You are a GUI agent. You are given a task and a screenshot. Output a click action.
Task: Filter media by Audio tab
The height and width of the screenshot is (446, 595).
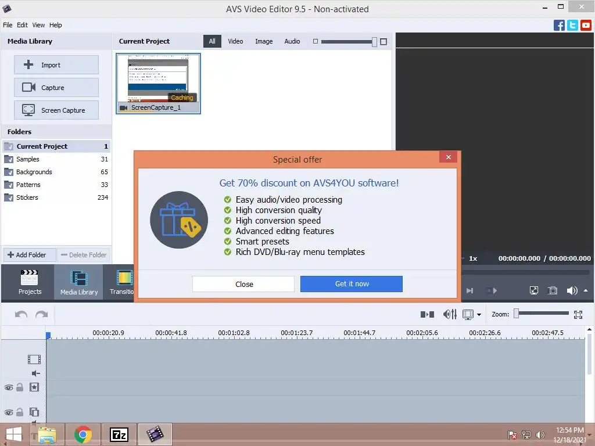[x=292, y=41]
